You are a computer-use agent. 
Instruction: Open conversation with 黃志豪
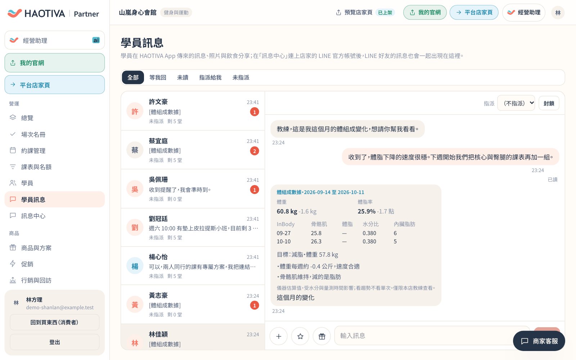[193, 305]
